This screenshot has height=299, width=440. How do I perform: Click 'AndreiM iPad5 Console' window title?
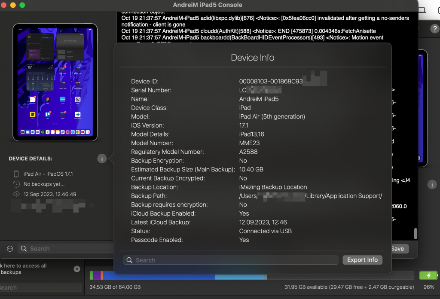pyautogui.click(x=208, y=5)
